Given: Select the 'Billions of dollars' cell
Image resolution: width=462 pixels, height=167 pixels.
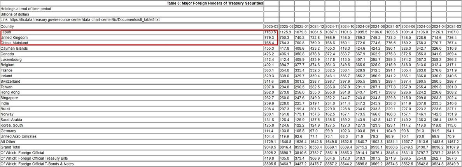Looking at the screenshot, I should pos(132,14).
